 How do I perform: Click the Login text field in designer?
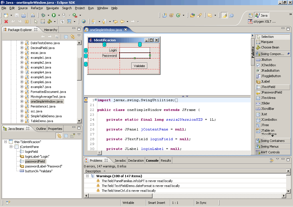tap(134, 50)
